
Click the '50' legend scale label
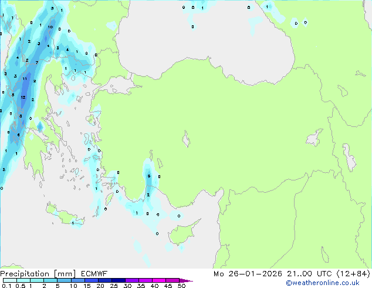coord(181,286)
